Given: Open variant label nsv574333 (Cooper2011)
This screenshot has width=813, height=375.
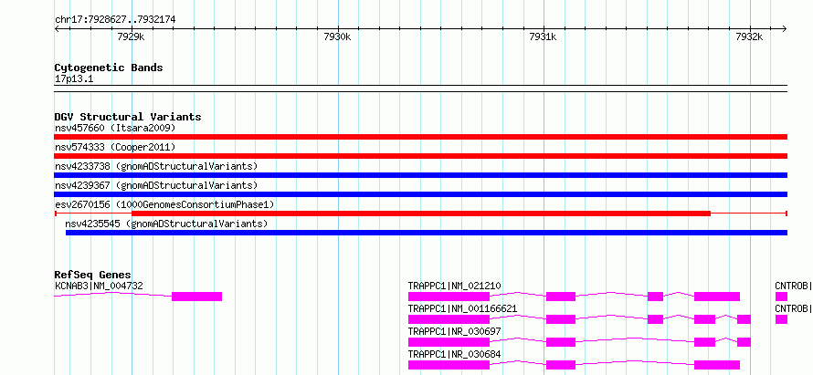Looking at the screenshot, I should point(115,147).
